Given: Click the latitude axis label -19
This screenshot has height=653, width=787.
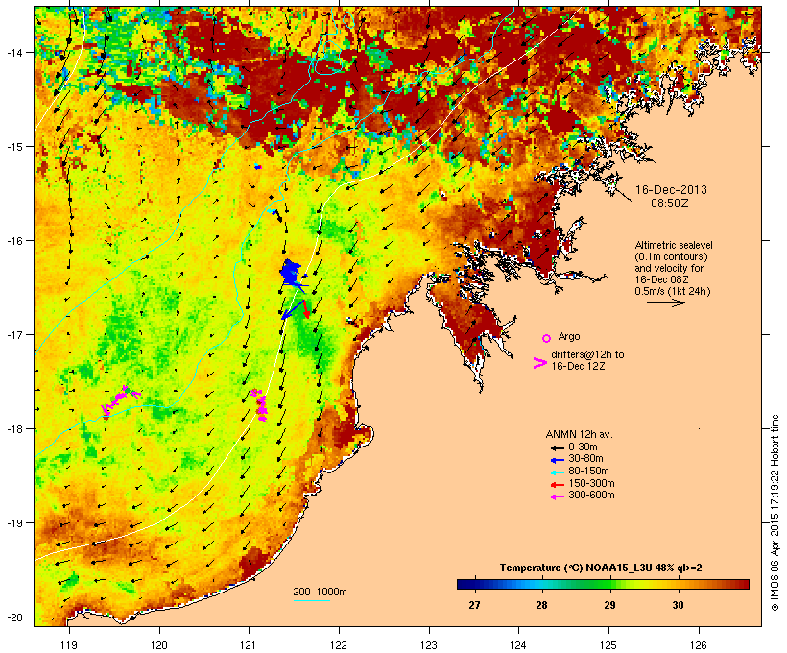Looking at the screenshot, I should point(13,523).
